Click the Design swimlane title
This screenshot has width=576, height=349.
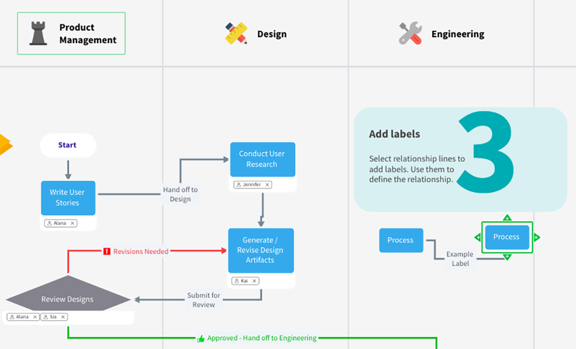pos(272,34)
